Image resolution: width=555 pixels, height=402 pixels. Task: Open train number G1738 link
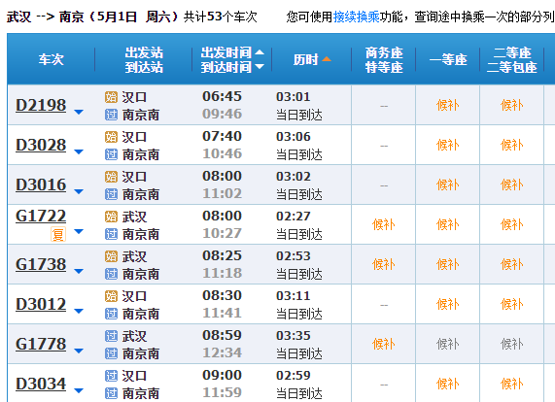tap(41, 264)
